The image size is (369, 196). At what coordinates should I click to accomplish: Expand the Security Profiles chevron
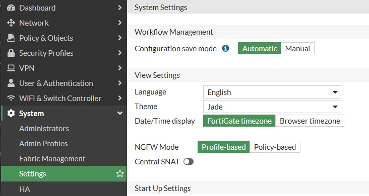pos(120,53)
